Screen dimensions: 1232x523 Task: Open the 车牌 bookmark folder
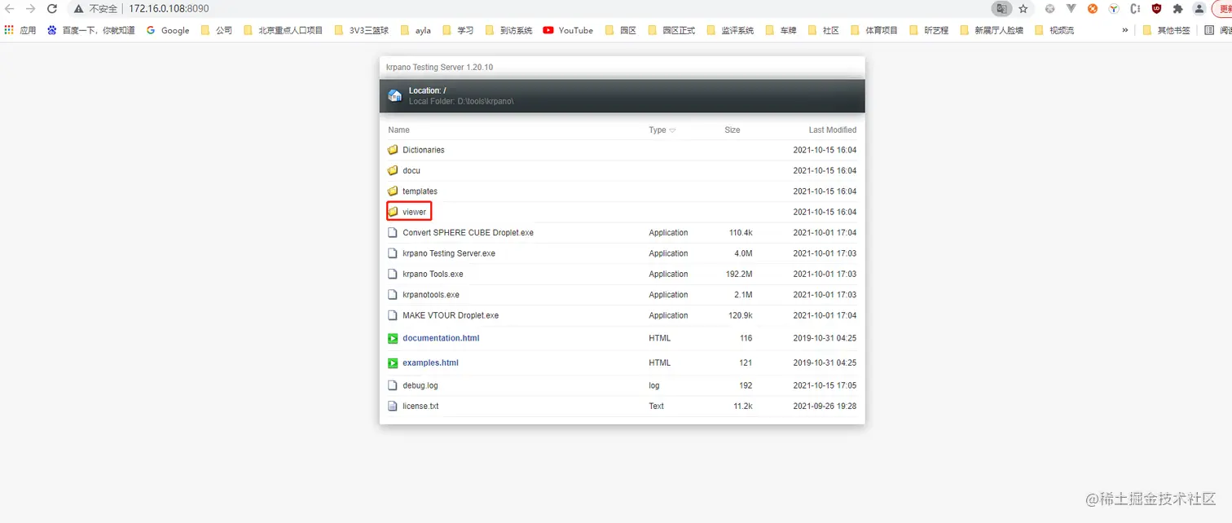781,30
